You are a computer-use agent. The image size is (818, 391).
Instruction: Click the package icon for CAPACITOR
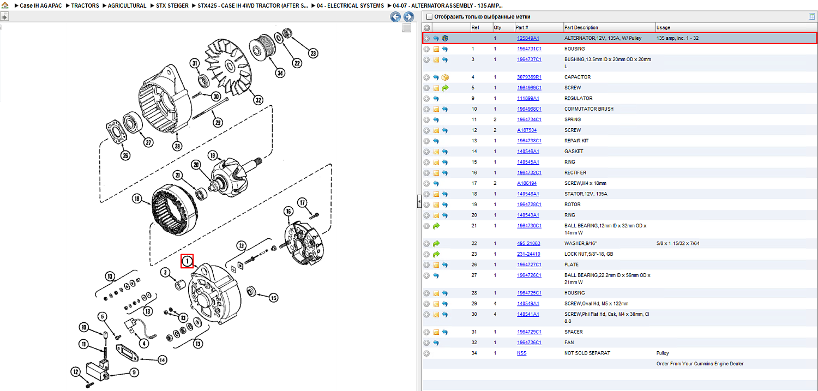pos(445,77)
